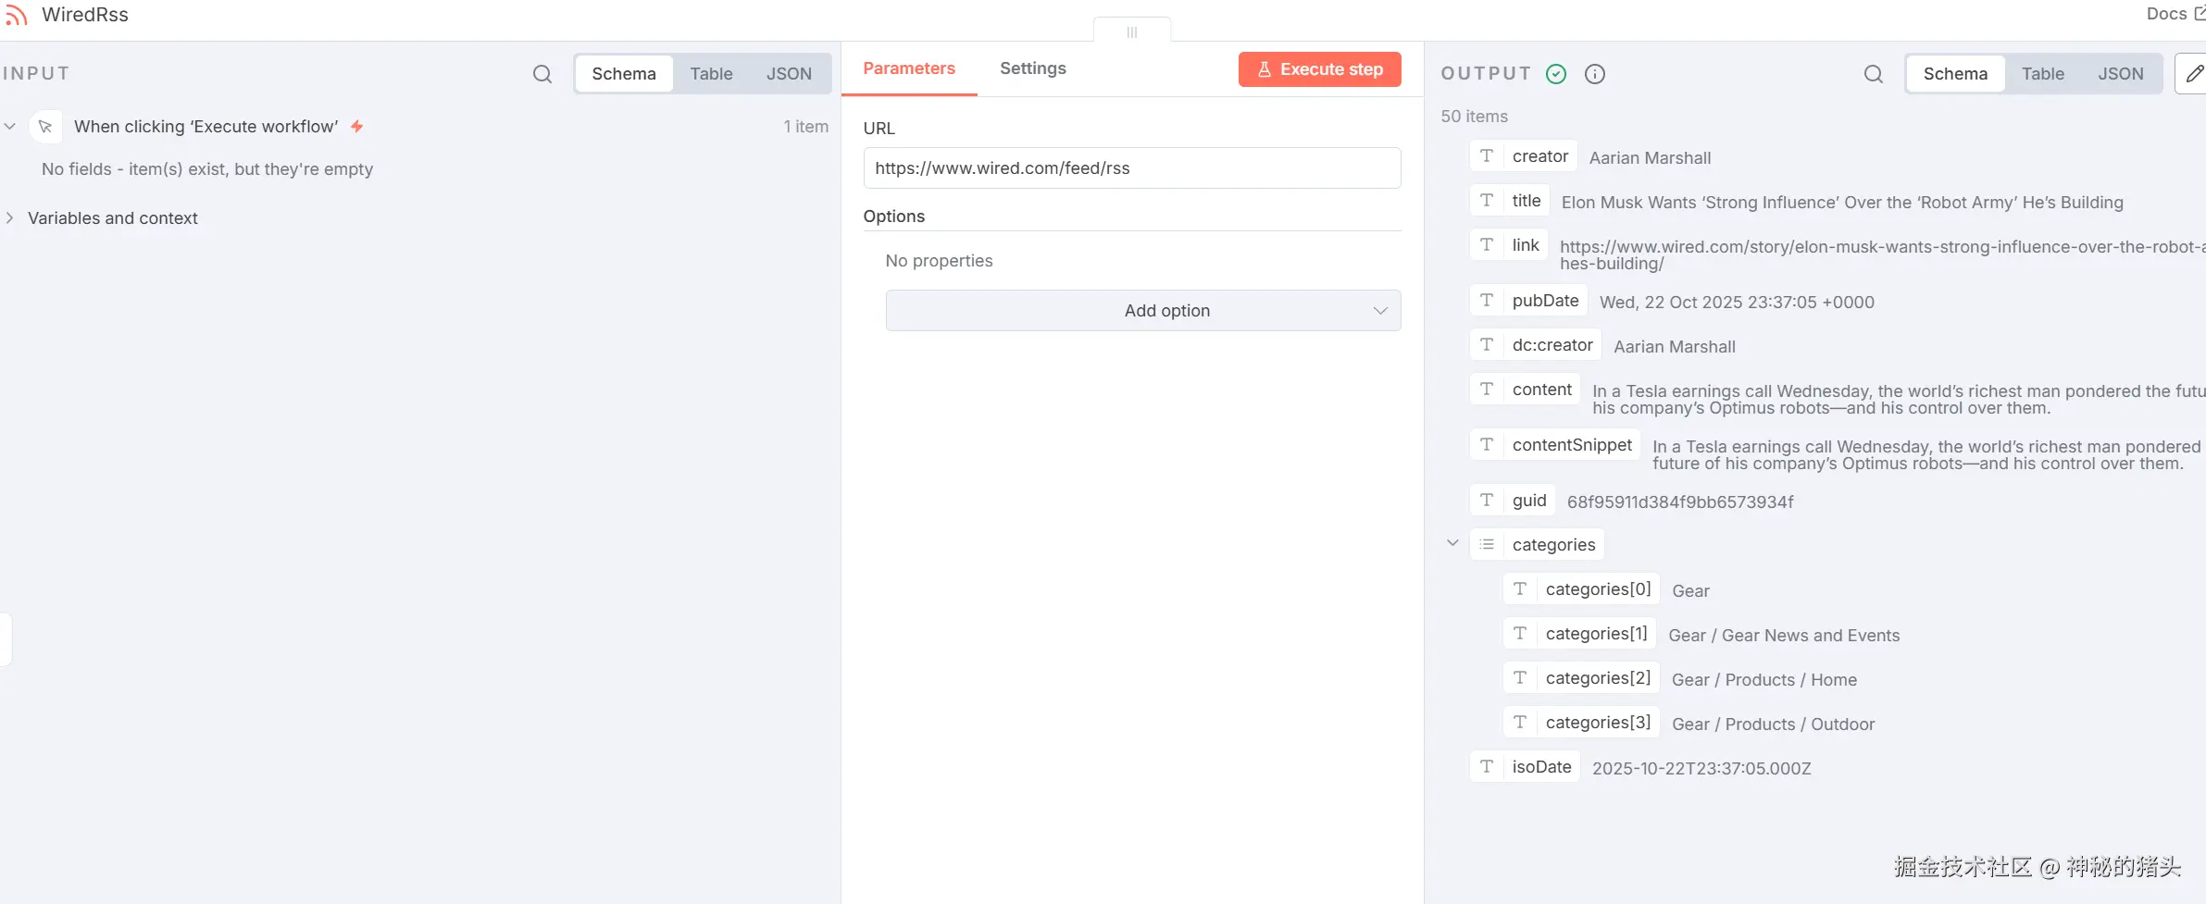The width and height of the screenshot is (2206, 904).
Task: Expand Variables and context section
Action: pyautogui.click(x=10, y=218)
